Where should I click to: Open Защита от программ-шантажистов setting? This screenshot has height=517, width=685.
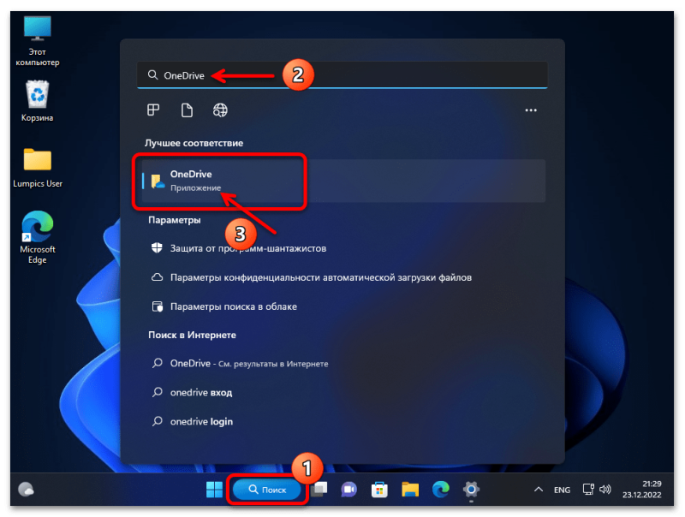point(343,248)
